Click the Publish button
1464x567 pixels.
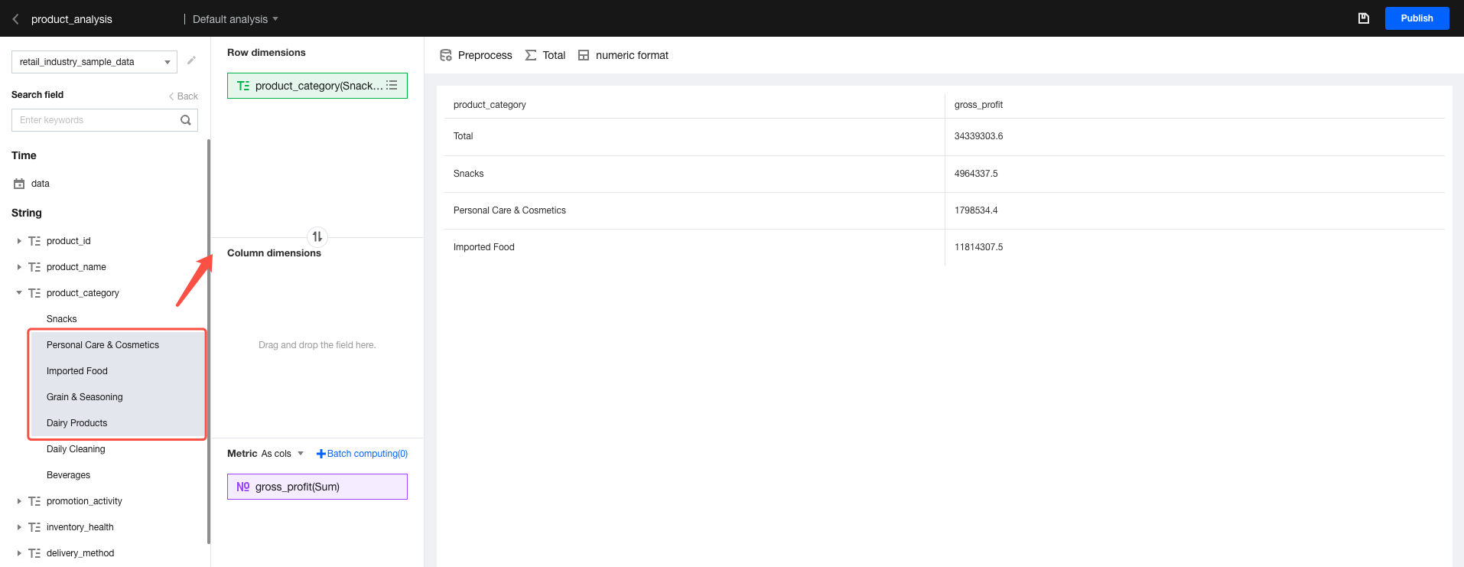click(1417, 18)
